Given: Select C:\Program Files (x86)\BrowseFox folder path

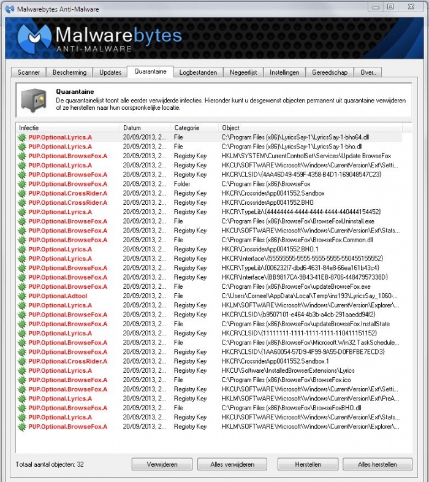Looking at the screenshot, I should pos(266,184).
